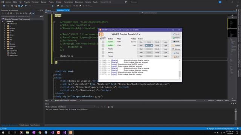
Task: Save the current file with the toolbar disk icon
Action: pos(19,6)
